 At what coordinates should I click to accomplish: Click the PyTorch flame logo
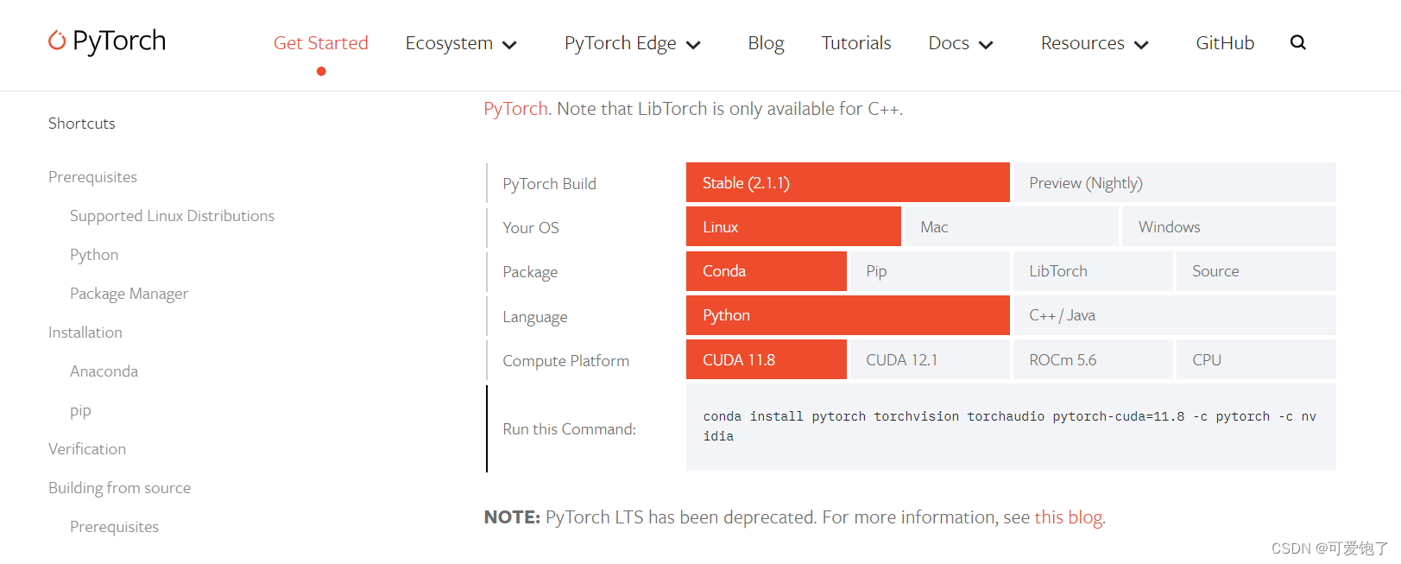(57, 40)
